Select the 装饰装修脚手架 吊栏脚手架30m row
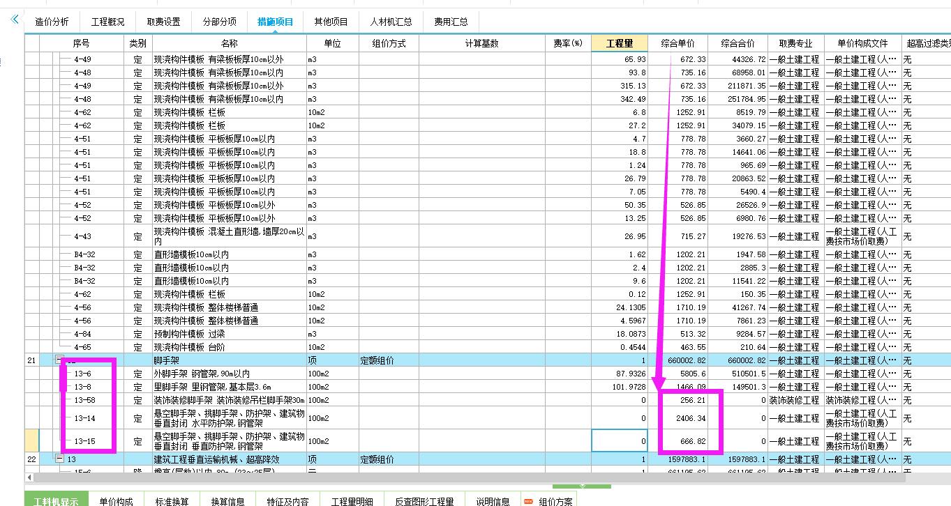The height and width of the screenshot is (506, 951). click(x=229, y=400)
